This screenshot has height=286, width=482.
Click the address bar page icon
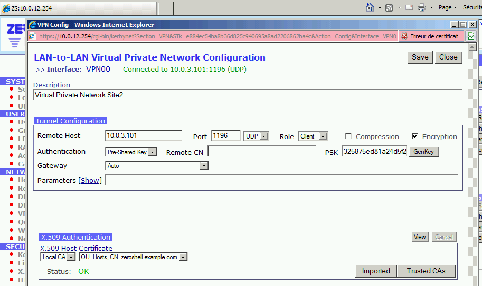click(x=32, y=36)
